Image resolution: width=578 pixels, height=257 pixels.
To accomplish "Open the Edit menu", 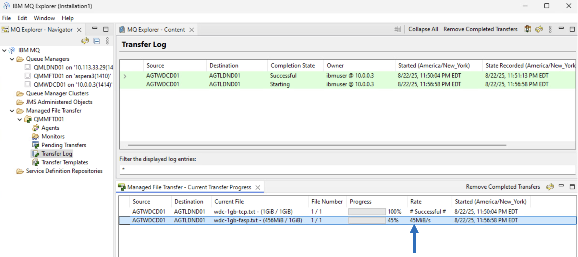I will point(22,18).
